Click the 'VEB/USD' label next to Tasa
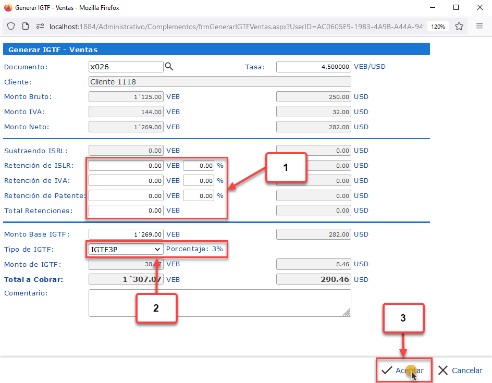The width and height of the screenshot is (492, 383). (370, 67)
